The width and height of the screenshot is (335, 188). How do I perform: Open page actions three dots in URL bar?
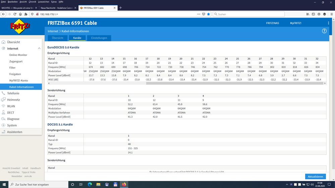coord(199,14)
